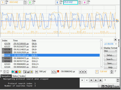
Task: Click the 500 ps/ timebase field
Action: point(45,72)
